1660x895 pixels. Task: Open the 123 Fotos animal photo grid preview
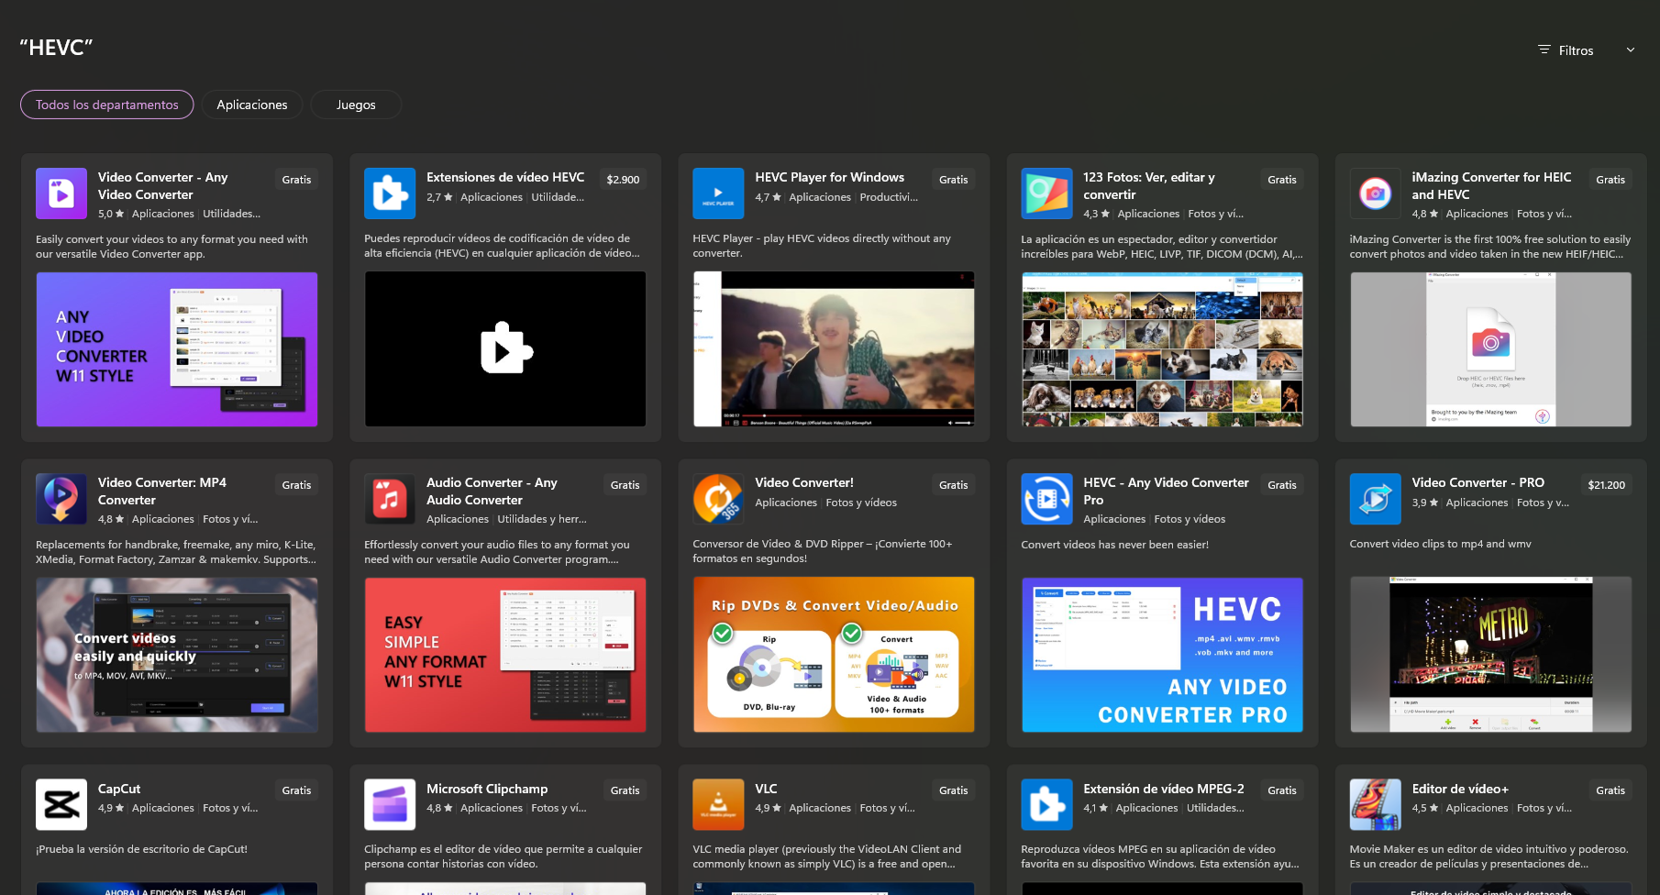[1162, 349]
